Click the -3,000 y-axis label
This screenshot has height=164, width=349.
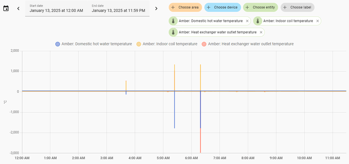pyautogui.click(x=15, y=153)
